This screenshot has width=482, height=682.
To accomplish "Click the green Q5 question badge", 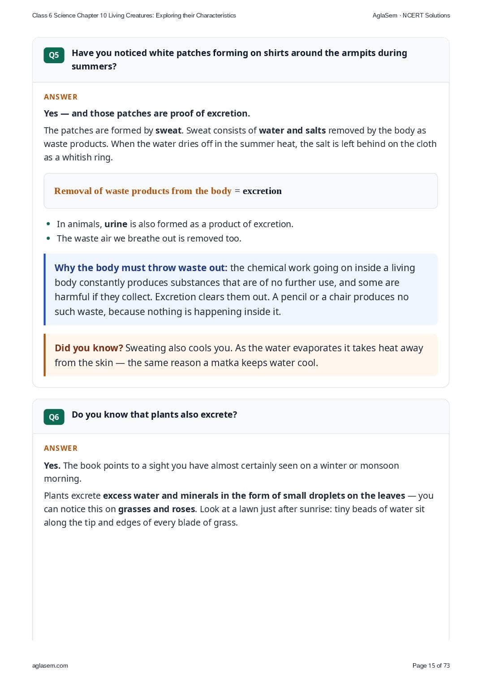I will pos(54,55).
